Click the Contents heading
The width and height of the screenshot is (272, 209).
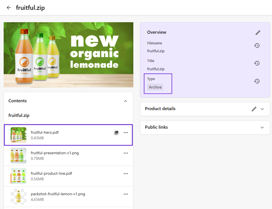point(18,101)
